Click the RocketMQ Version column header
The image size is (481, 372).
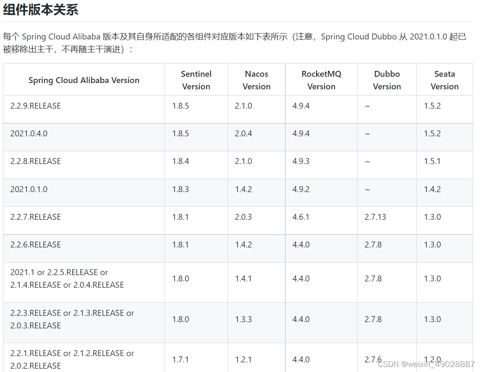click(321, 80)
